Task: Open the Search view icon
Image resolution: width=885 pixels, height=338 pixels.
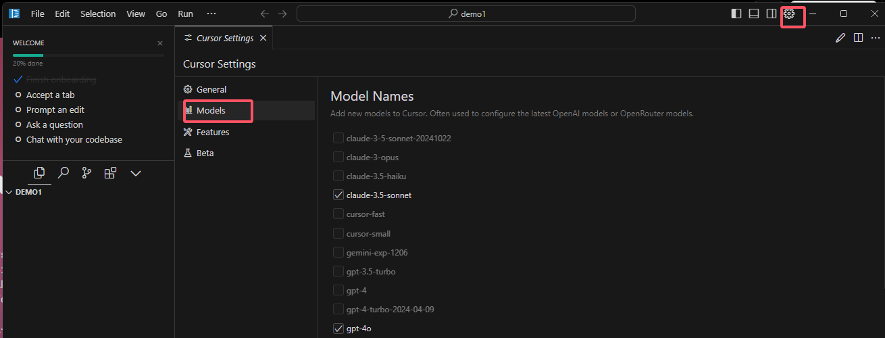Action: pos(64,173)
